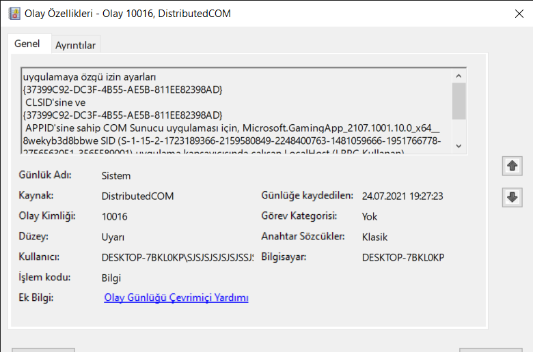Click the Event Properties title bar icon
This screenshot has width=533, height=352.
pyautogui.click(x=14, y=13)
